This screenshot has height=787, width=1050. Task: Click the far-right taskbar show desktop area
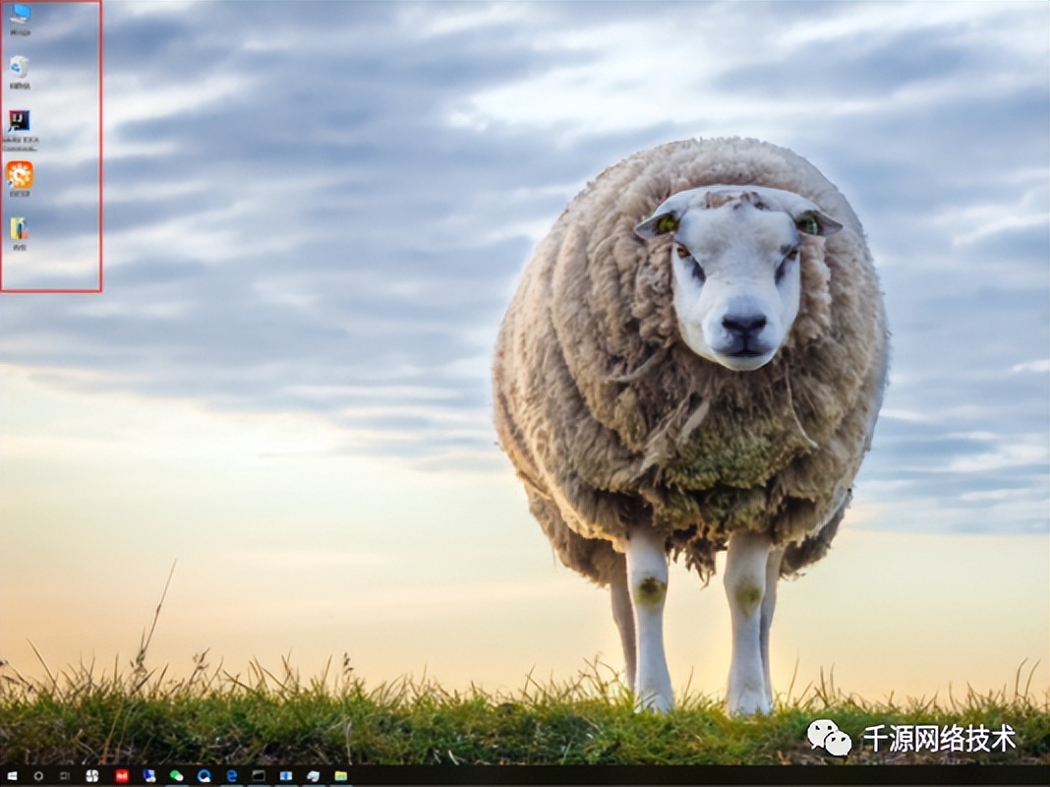pos(1047,777)
